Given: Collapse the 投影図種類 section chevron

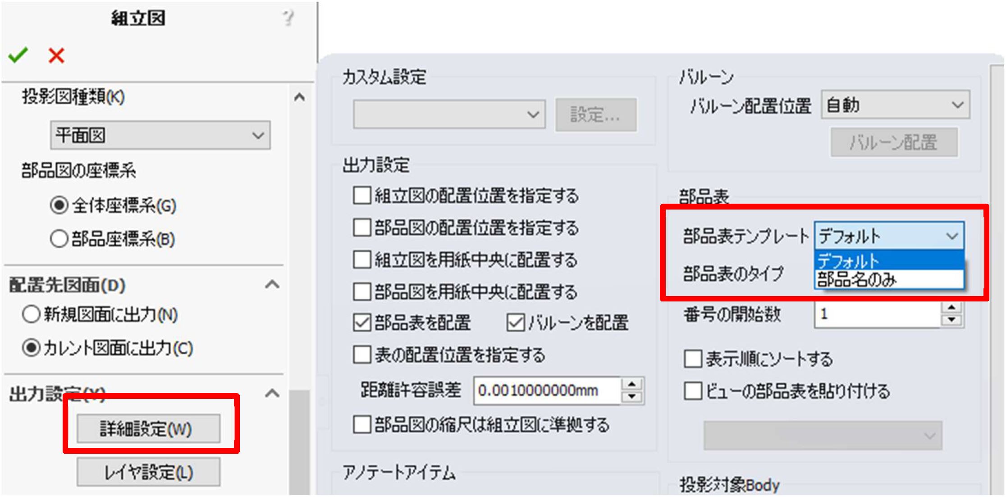Looking at the screenshot, I should tap(299, 97).
